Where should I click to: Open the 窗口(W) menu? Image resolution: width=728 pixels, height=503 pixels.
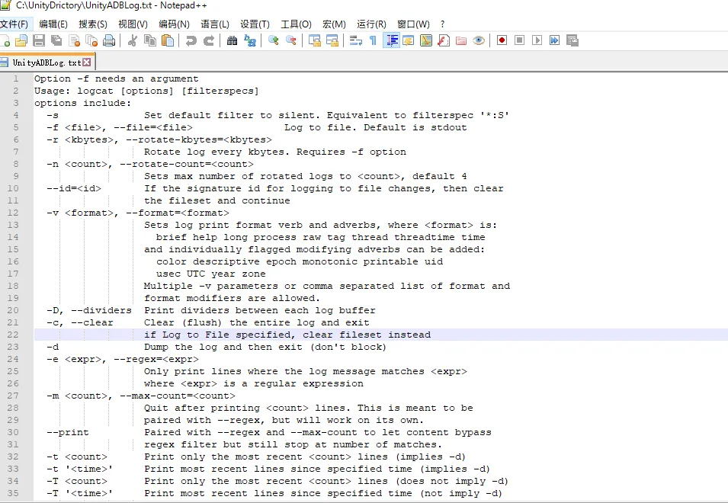pyautogui.click(x=413, y=24)
